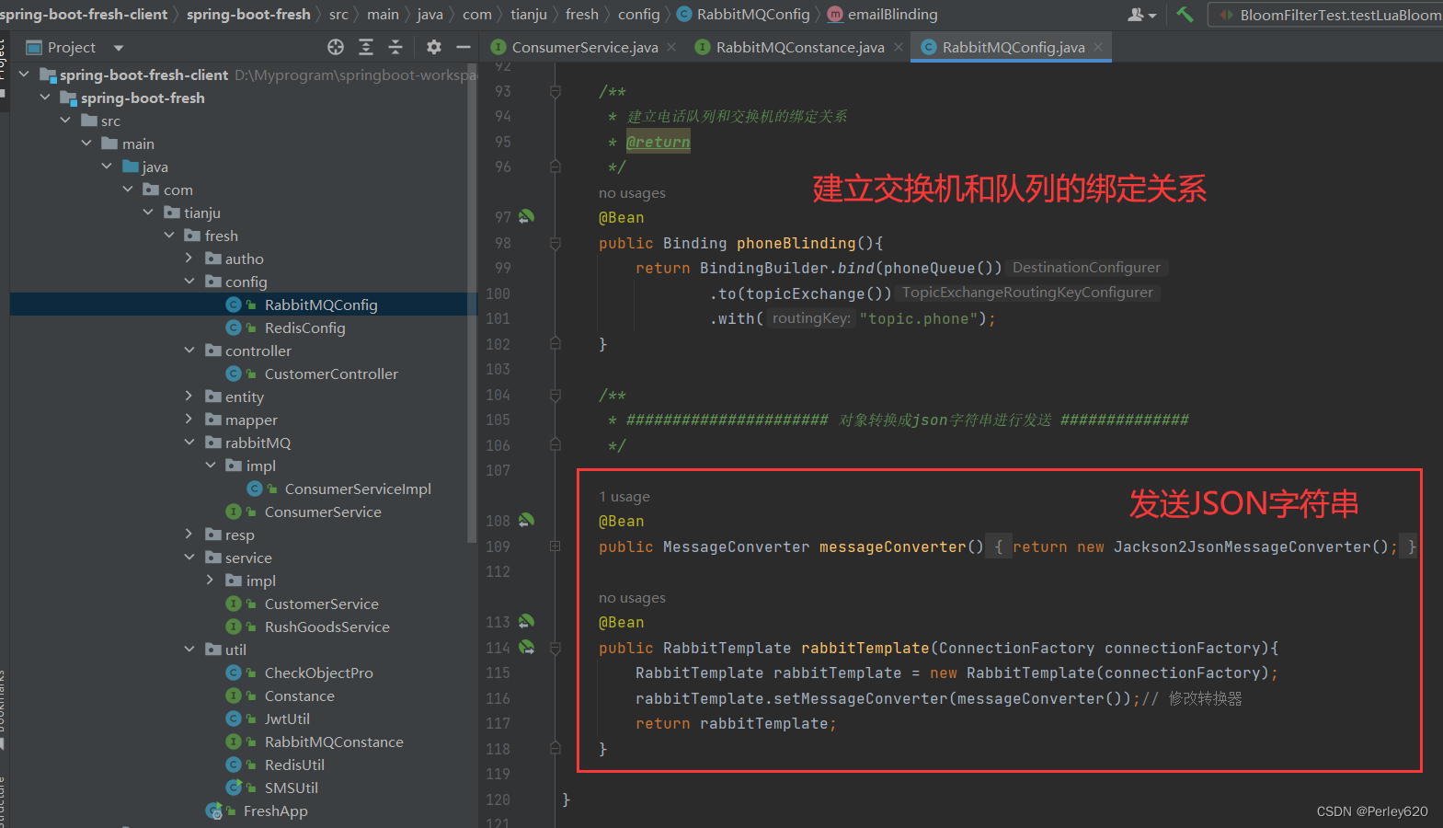Collapse the rabbitMQ folder
Screen dimensions: 1443x828
[189, 443]
